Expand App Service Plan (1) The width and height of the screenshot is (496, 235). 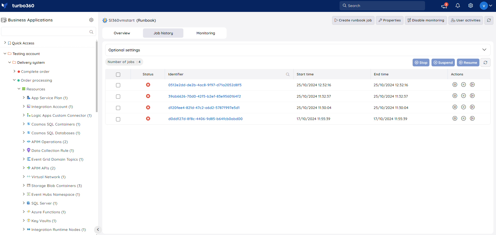[x=24, y=98]
